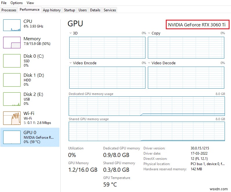Select the Memory mini graph thumbnail
231x192 pixels.
(12, 43)
